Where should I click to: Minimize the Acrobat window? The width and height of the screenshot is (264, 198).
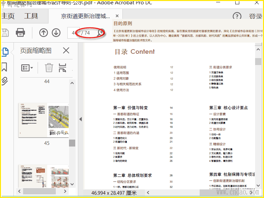[x=218, y=3]
